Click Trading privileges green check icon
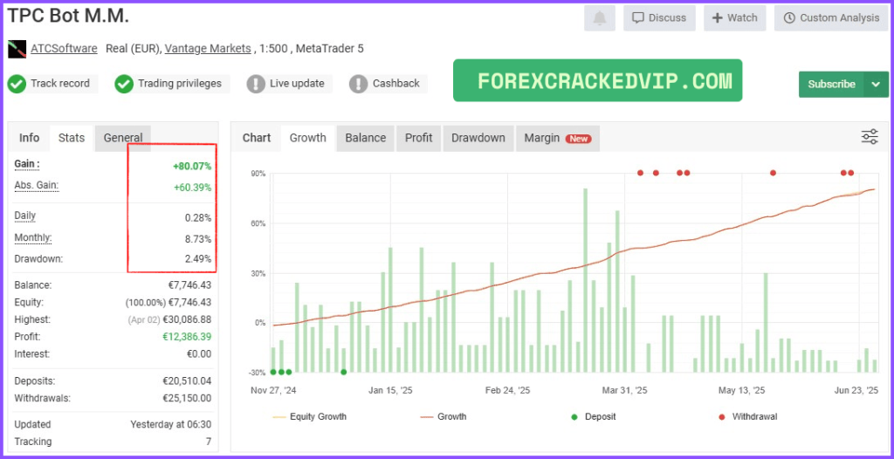Screen dimensions: 894x459 (x=124, y=84)
